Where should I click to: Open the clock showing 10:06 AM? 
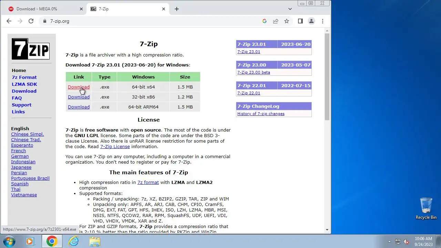423,241
